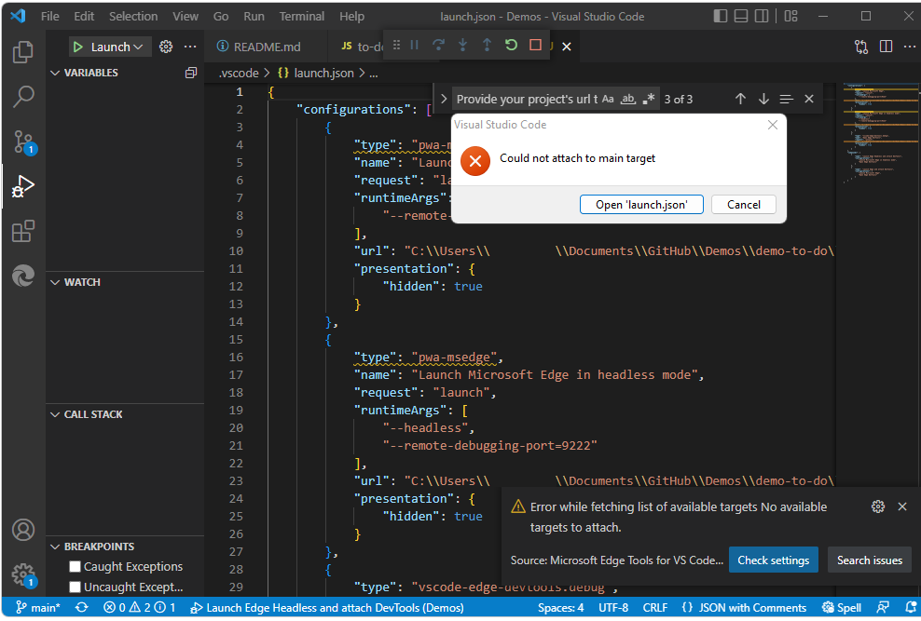Enable Uncaught Exceptions breakpoint
The width and height of the screenshot is (921, 621).
tap(76, 587)
